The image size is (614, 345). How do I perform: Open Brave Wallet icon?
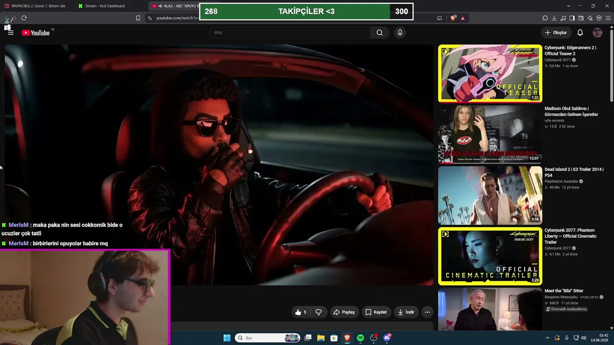coord(581,18)
